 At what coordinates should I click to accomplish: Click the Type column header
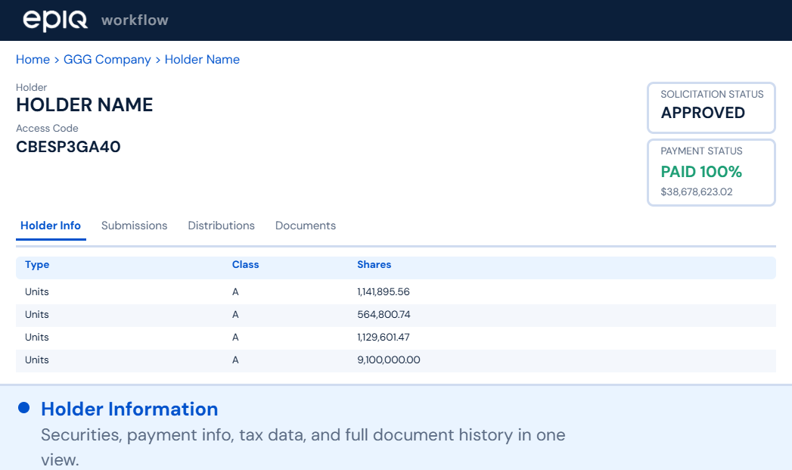[x=37, y=264]
